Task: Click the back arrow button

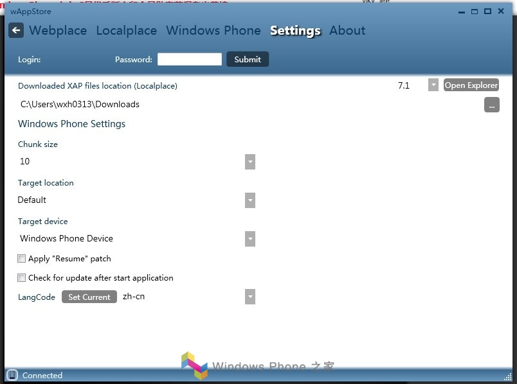Action: click(x=16, y=31)
